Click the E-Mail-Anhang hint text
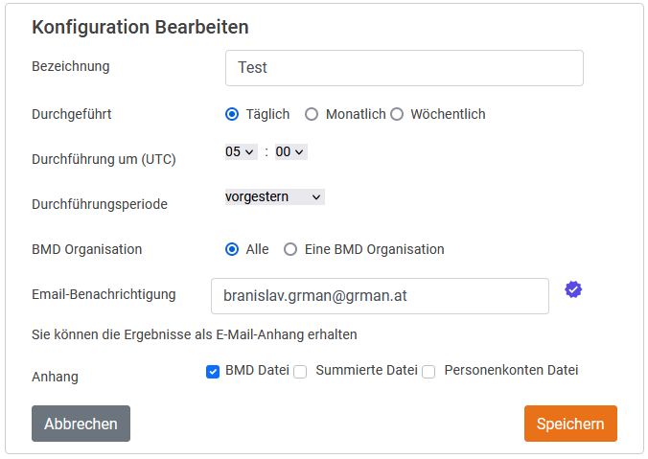Screen dimensions: 648x459 (195, 334)
